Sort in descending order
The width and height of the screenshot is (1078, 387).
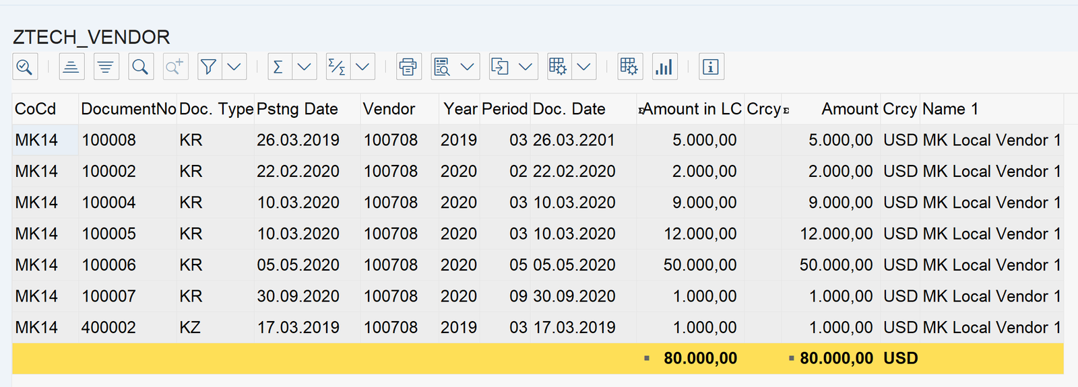tap(106, 67)
